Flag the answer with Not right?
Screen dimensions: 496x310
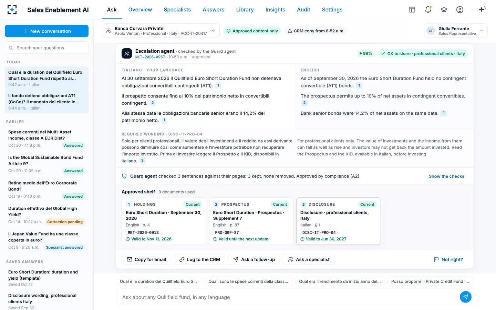click(448, 259)
